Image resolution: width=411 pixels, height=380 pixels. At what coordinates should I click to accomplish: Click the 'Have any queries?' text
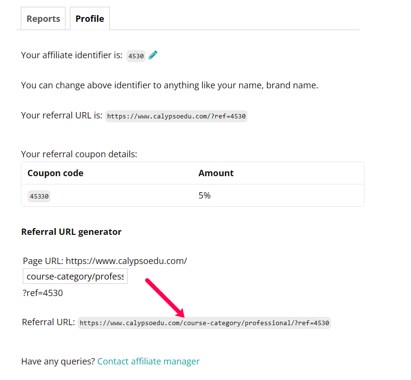click(58, 362)
